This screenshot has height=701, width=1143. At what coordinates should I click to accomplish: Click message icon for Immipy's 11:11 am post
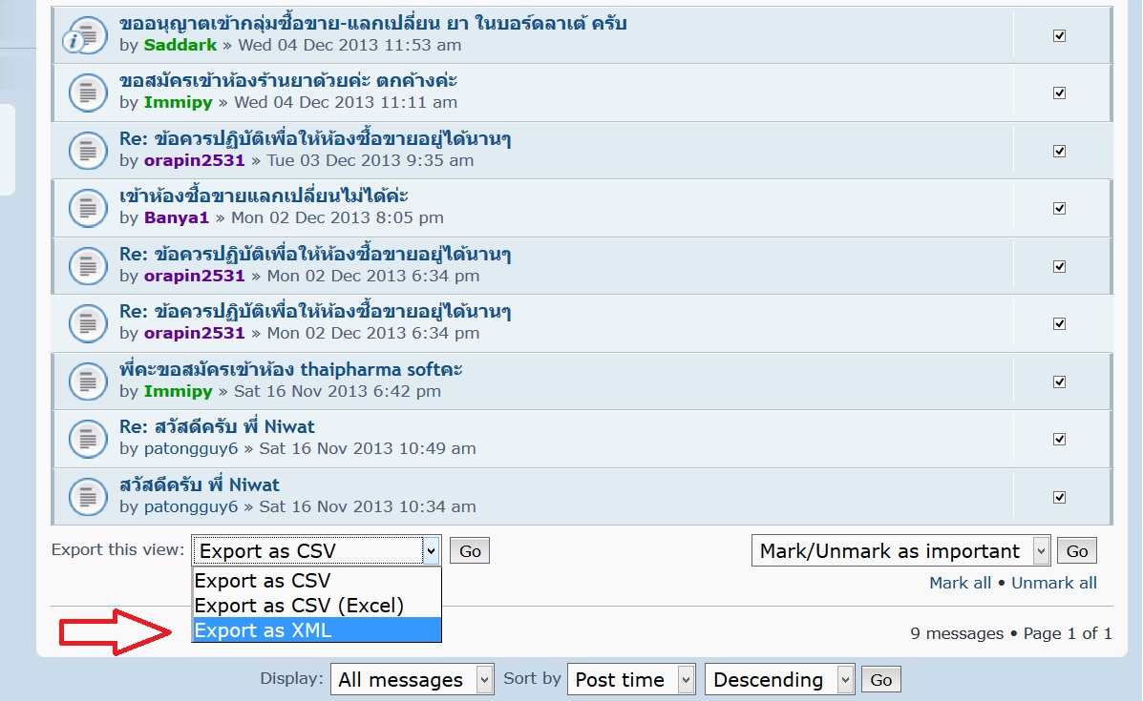87,93
